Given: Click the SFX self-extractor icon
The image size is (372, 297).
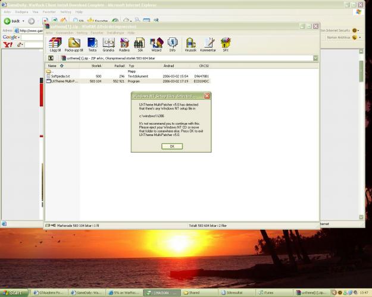Looking at the screenshot, I should tap(226, 45).
